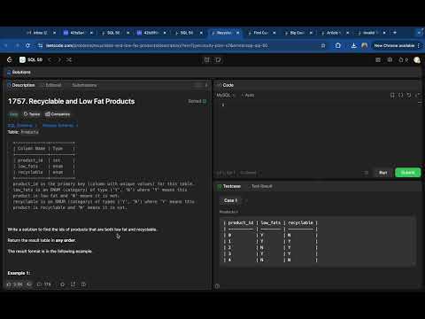Open the layout grid icon in top right
The image size is (425, 319).
pyautogui.click(x=378, y=60)
